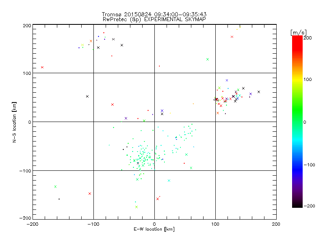
Task: Click the '100' colorbar tick label
Action: click(x=308, y=79)
